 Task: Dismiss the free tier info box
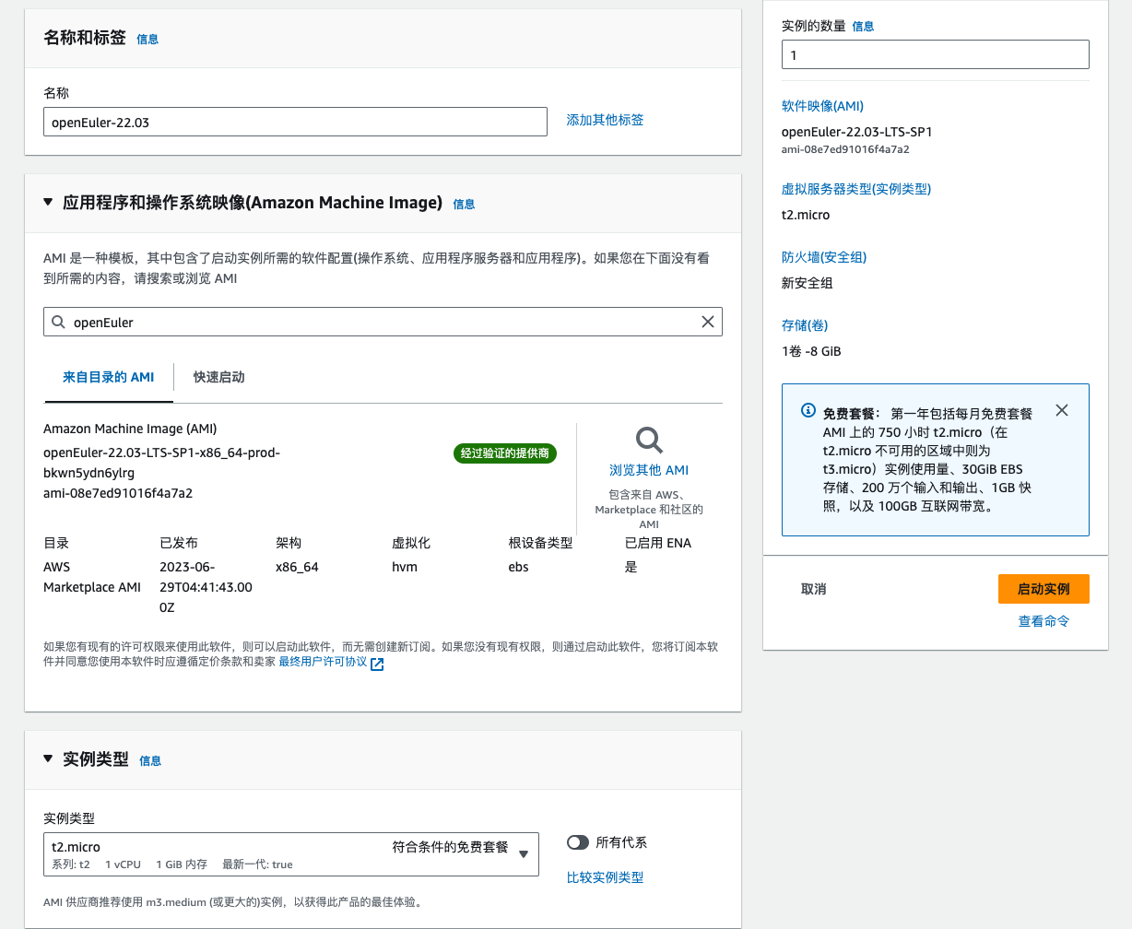pos(1061,410)
